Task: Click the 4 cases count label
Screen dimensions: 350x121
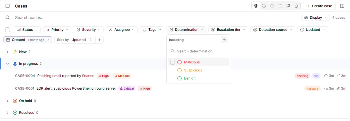Action: (x=338, y=18)
